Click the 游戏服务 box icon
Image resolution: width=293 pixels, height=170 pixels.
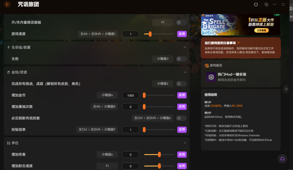point(207,66)
